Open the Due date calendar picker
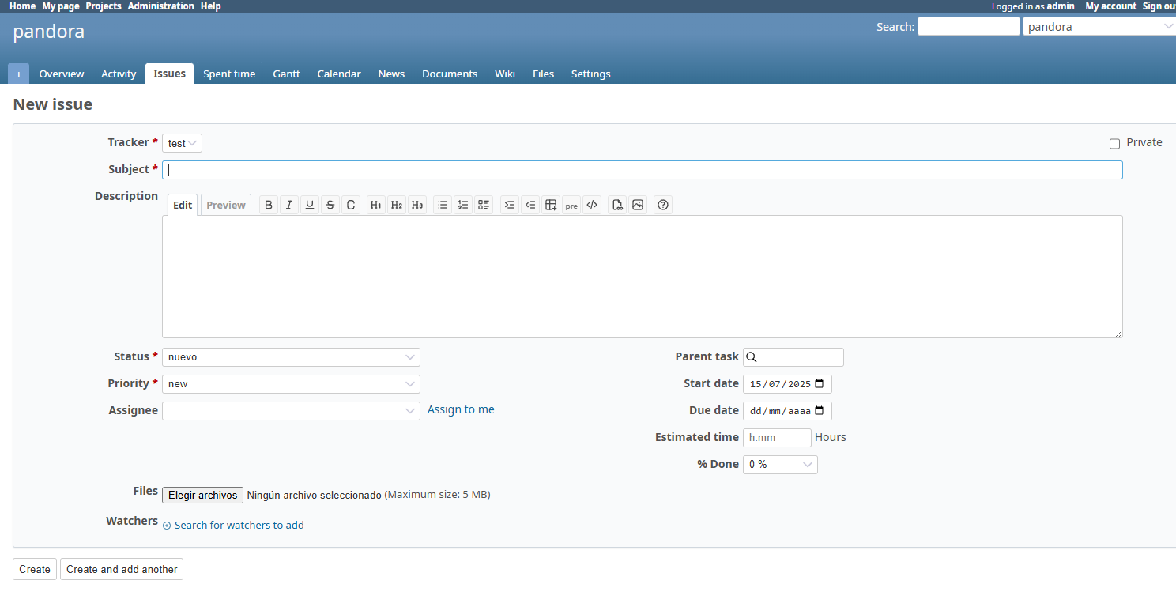The width and height of the screenshot is (1176, 592). coord(819,411)
